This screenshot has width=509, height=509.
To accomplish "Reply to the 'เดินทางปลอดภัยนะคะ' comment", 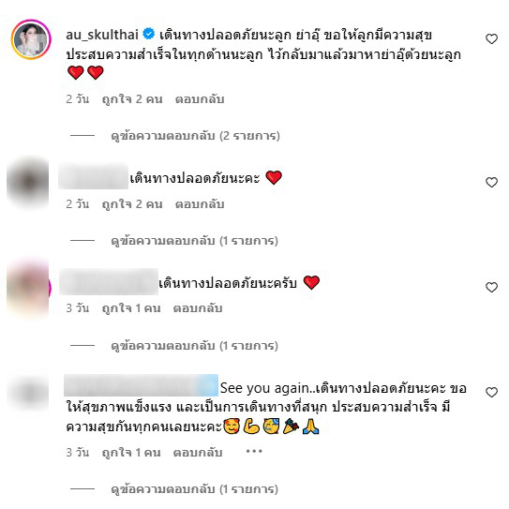I will click(x=200, y=204).
